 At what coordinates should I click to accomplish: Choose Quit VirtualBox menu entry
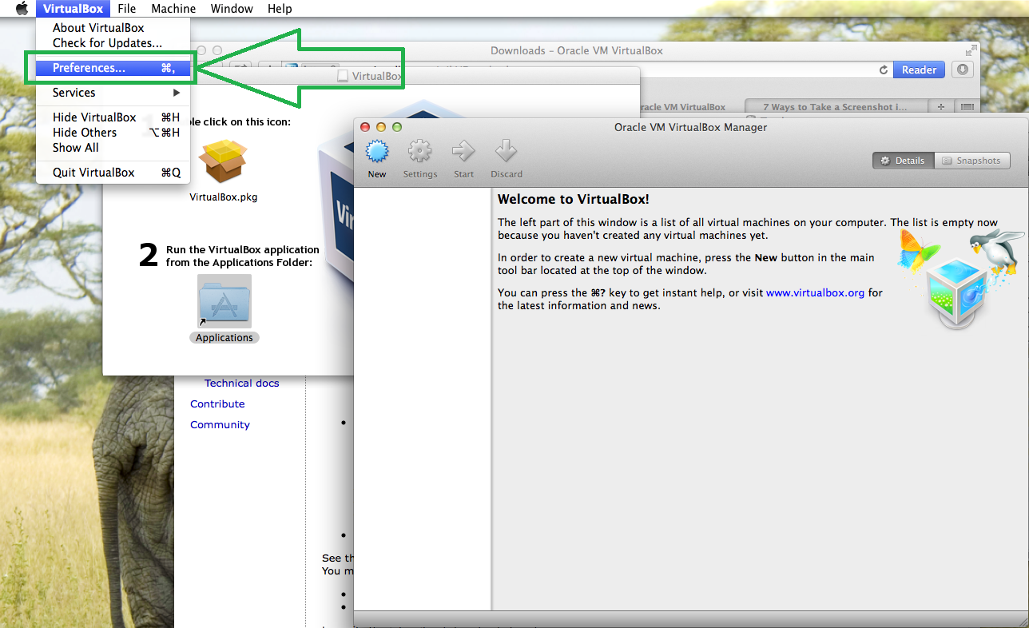113,173
